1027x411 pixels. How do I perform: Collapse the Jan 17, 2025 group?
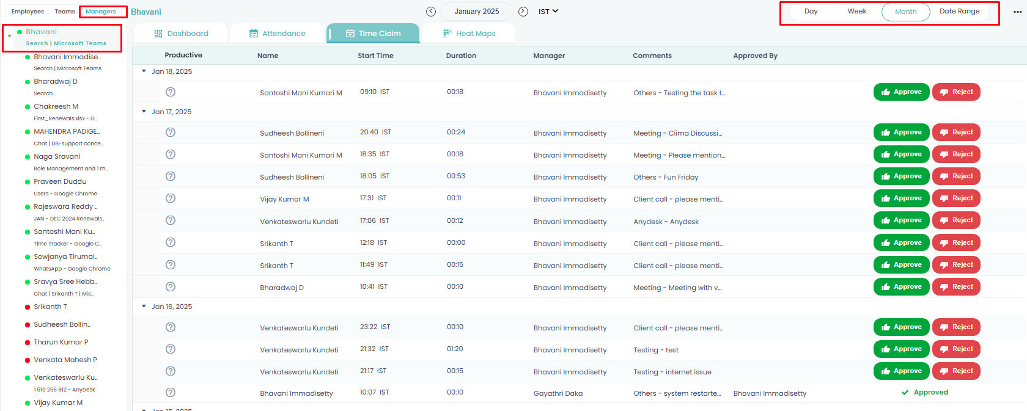pyautogui.click(x=144, y=112)
